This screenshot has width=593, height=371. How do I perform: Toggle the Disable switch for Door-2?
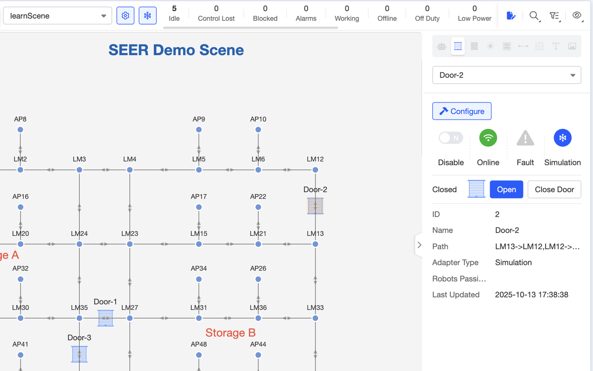click(x=450, y=138)
